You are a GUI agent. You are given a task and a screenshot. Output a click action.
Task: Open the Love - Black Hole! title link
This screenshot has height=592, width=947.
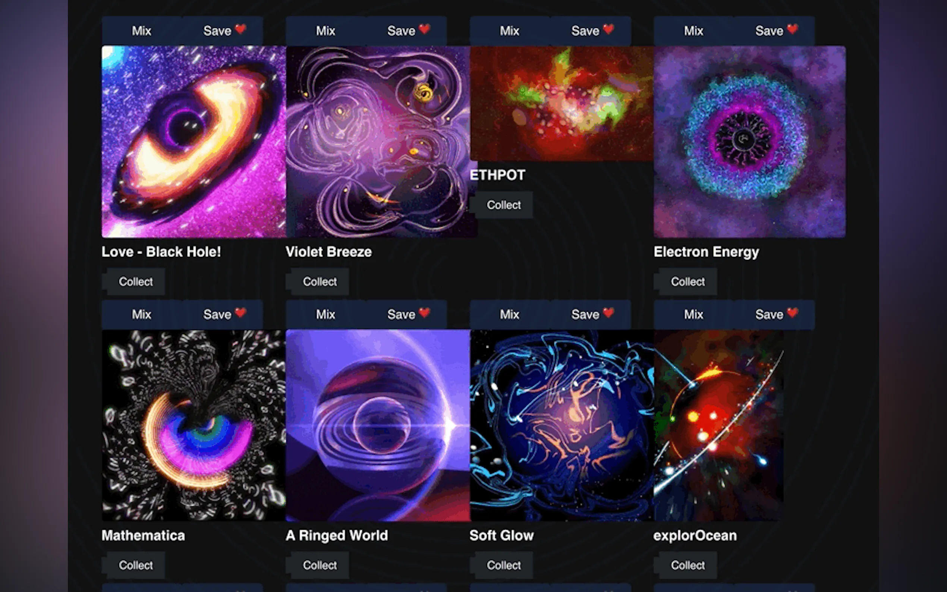point(161,252)
